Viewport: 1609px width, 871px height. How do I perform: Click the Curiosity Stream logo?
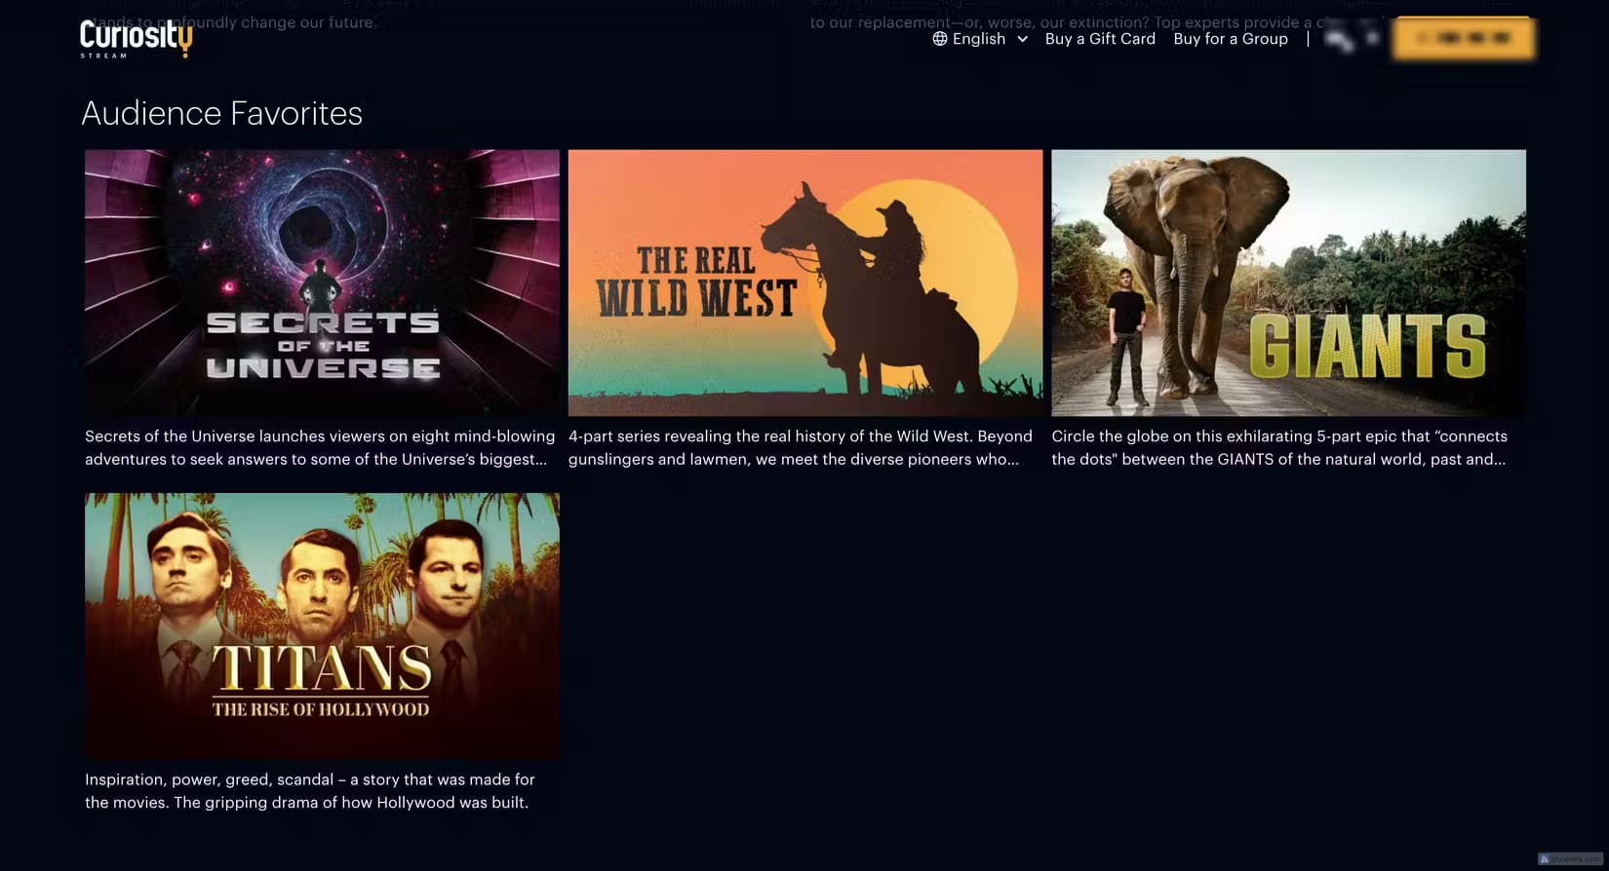[136, 39]
